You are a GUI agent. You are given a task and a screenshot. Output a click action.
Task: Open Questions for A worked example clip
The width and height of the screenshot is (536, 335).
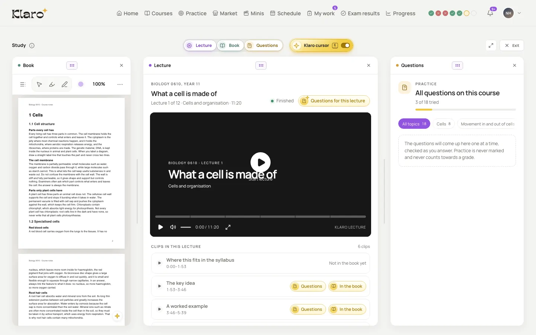pyautogui.click(x=308, y=309)
